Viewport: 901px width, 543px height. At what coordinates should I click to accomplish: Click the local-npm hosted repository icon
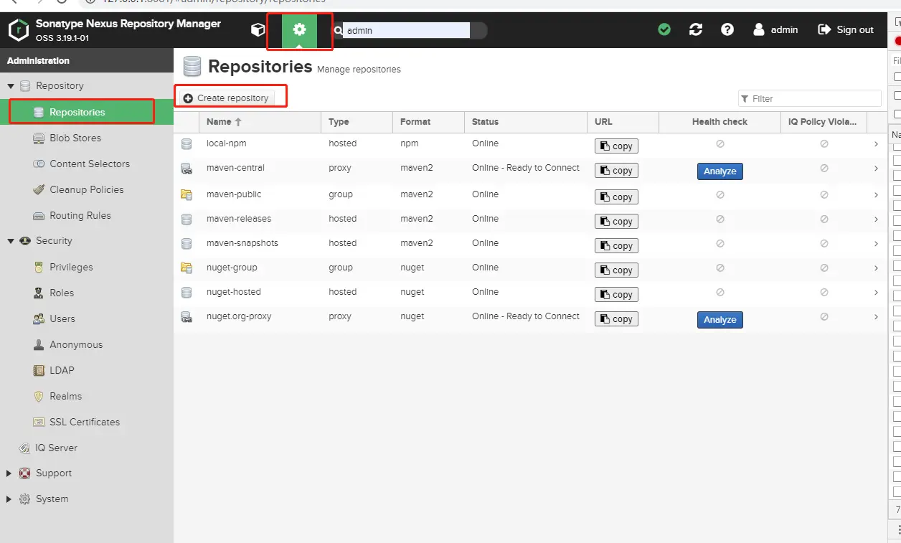pos(187,144)
